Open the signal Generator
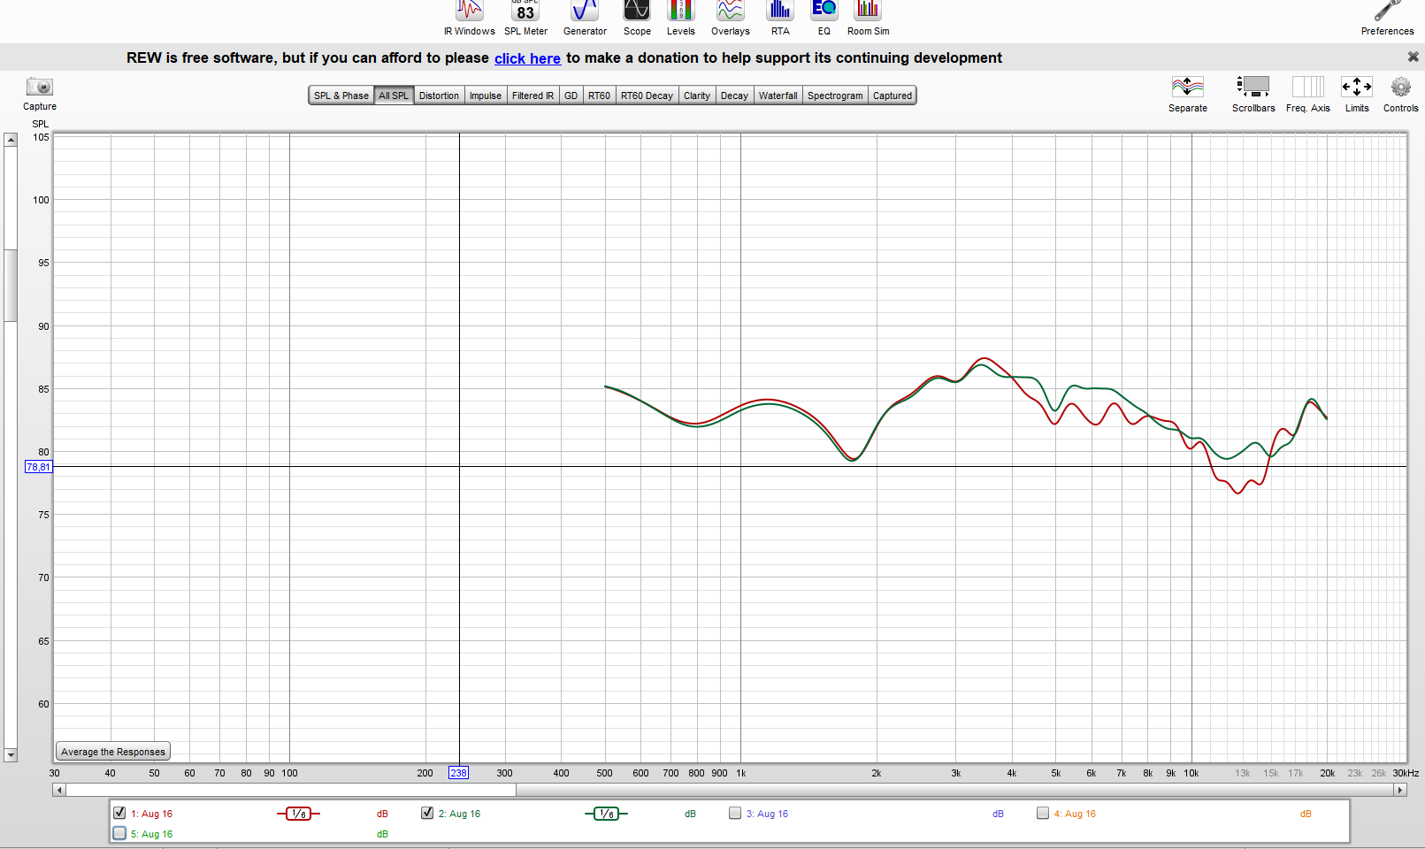Screen dimensions: 1425x849 click(585, 18)
